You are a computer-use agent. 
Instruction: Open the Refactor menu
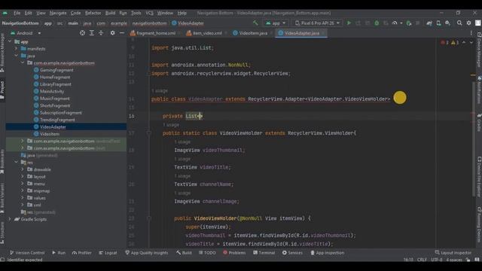tap(93, 13)
